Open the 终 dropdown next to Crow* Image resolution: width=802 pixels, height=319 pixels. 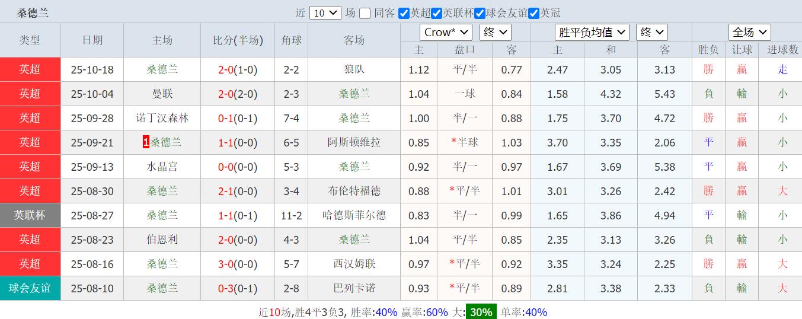pos(495,32)
